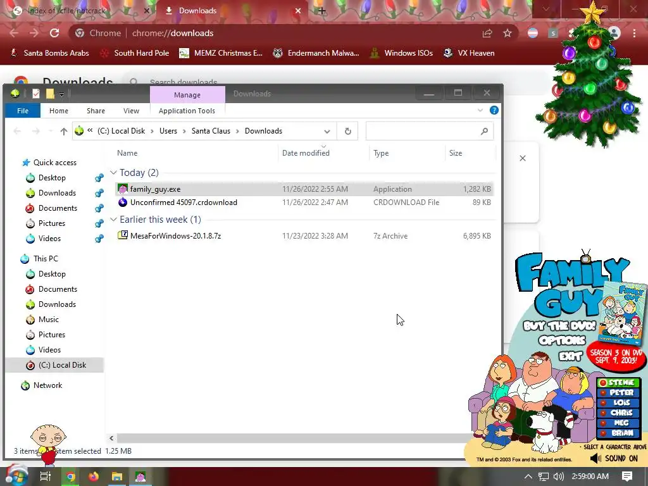Open the MEMZ Christmas E... bookmark
Image resolution: width=648 pixels, height=486 pixels.
[x=221, y=53]
